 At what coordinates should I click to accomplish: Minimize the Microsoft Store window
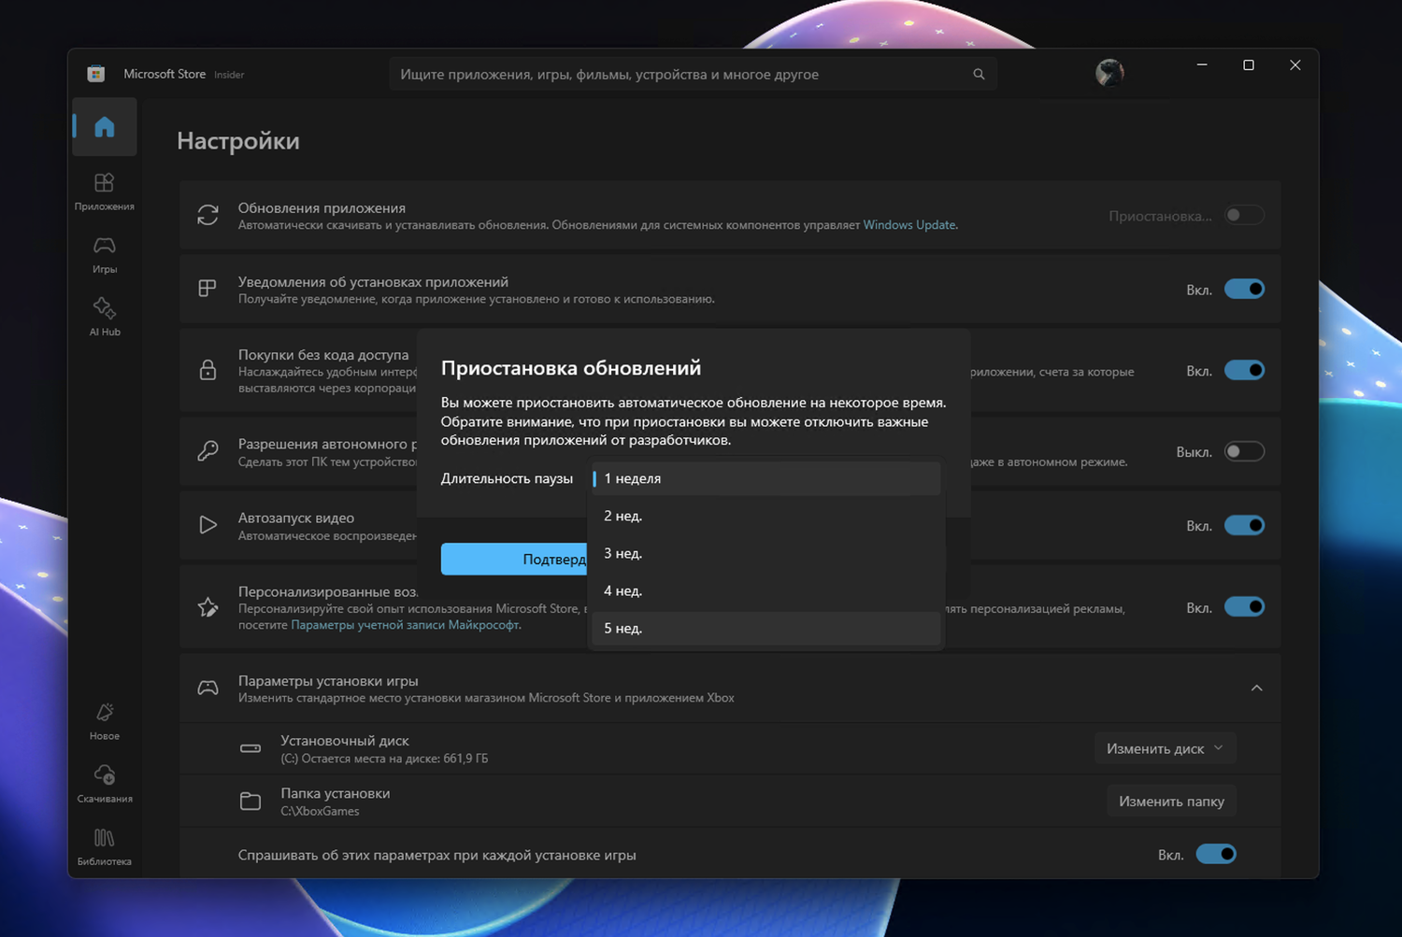click(1202, 65)
